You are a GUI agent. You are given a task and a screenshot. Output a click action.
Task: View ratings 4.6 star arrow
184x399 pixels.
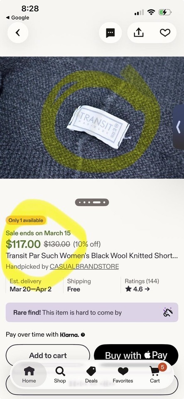coord(137,289)
